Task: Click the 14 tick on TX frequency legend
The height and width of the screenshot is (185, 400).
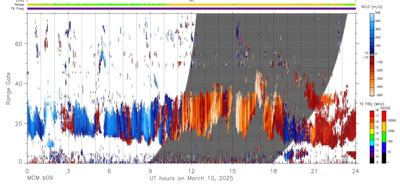Action: tap(377, 133)
